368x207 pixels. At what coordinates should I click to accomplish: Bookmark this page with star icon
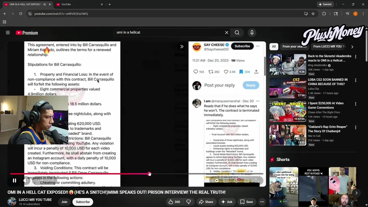pyautogui.click(x=313, y=14)
